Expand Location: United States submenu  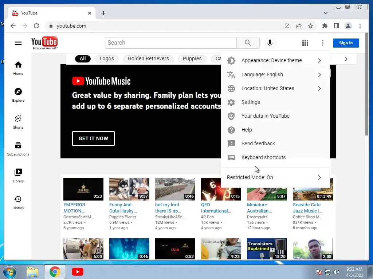(275, 88)
